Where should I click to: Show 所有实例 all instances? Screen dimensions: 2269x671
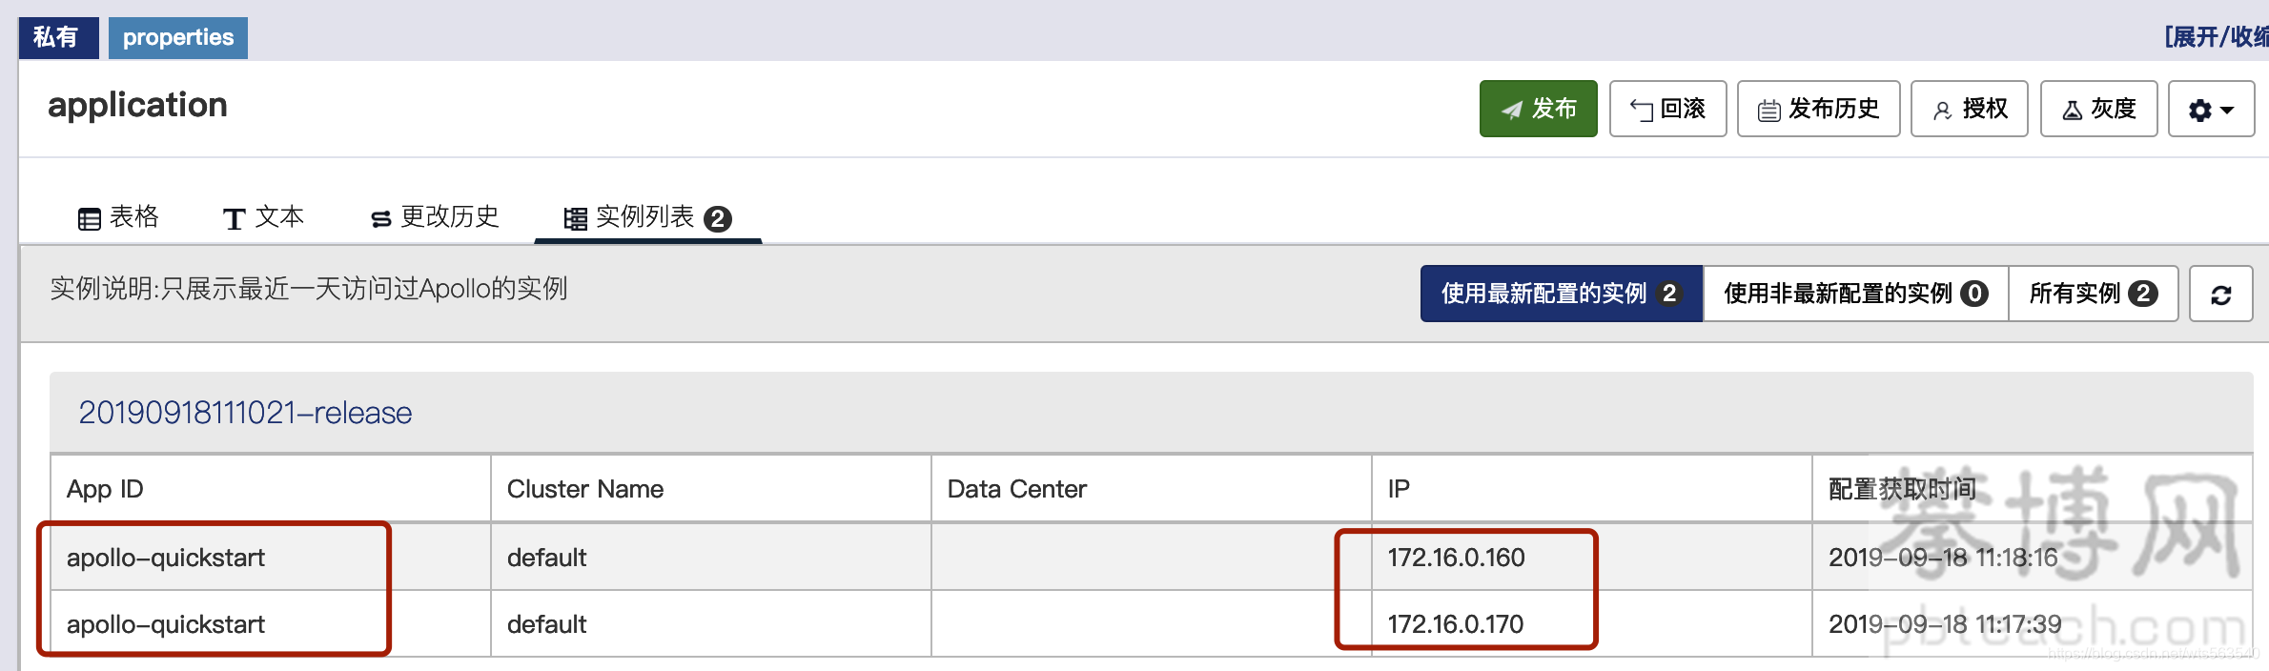point(2093,294)
